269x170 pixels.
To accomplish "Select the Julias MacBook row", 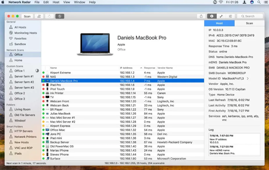I will pos(123,114).
